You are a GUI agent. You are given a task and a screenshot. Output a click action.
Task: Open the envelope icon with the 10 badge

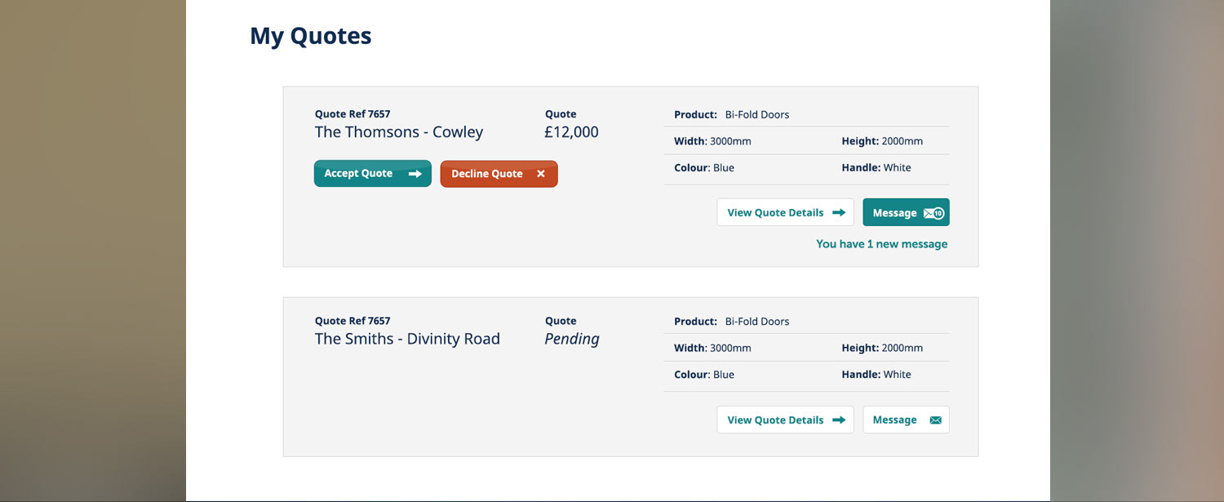934,213
